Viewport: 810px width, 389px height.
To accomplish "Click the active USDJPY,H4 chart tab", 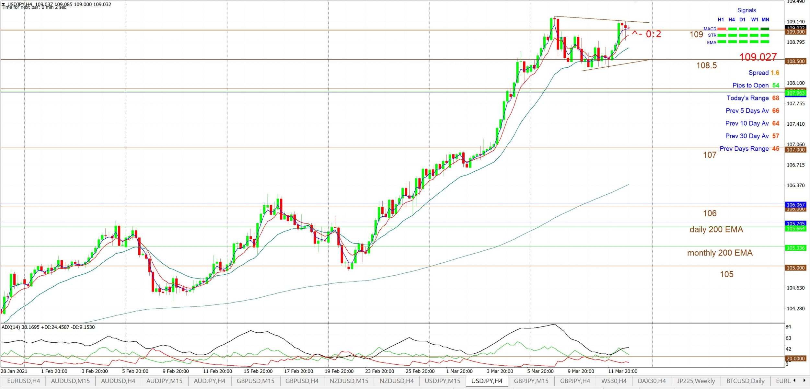I will point(487,381).
